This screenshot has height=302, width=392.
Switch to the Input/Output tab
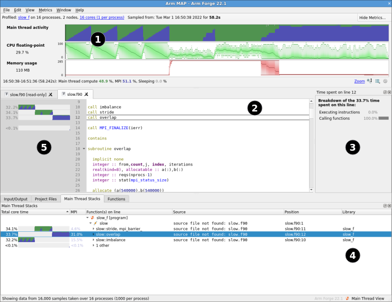click(16, 199)
